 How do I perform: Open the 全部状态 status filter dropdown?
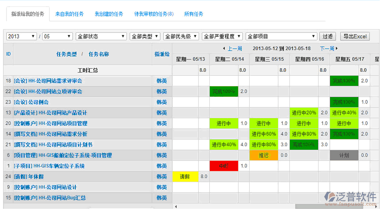coord(101,36)
